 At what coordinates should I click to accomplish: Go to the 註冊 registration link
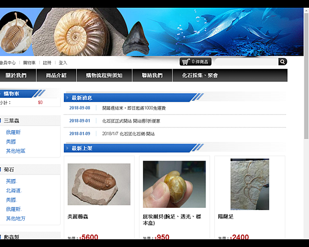[x=47, y=63]
